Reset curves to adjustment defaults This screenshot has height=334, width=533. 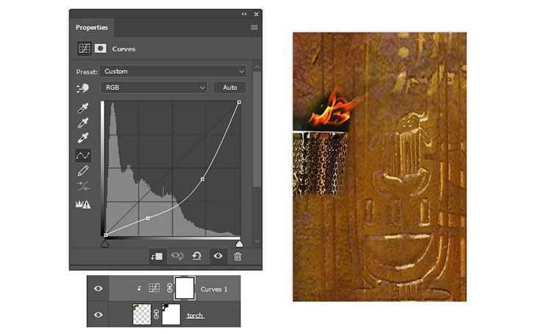[197, 256]
